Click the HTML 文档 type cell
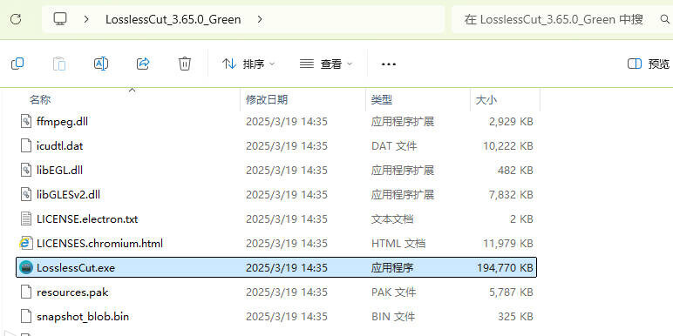The width and height of the screenshot is (673, 336). [x=398, y=244]
